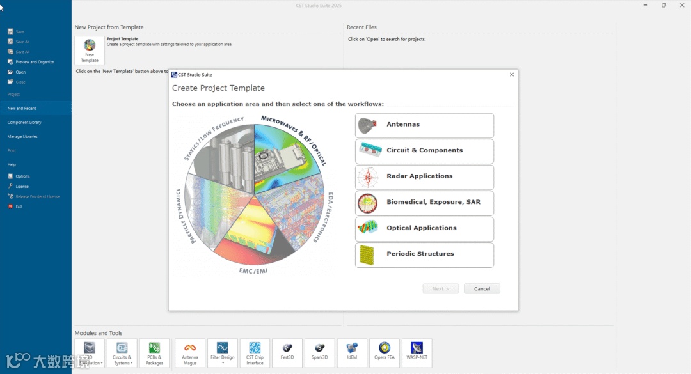Click the License key icon
691x374 pixels.
(x=10, y=186)
